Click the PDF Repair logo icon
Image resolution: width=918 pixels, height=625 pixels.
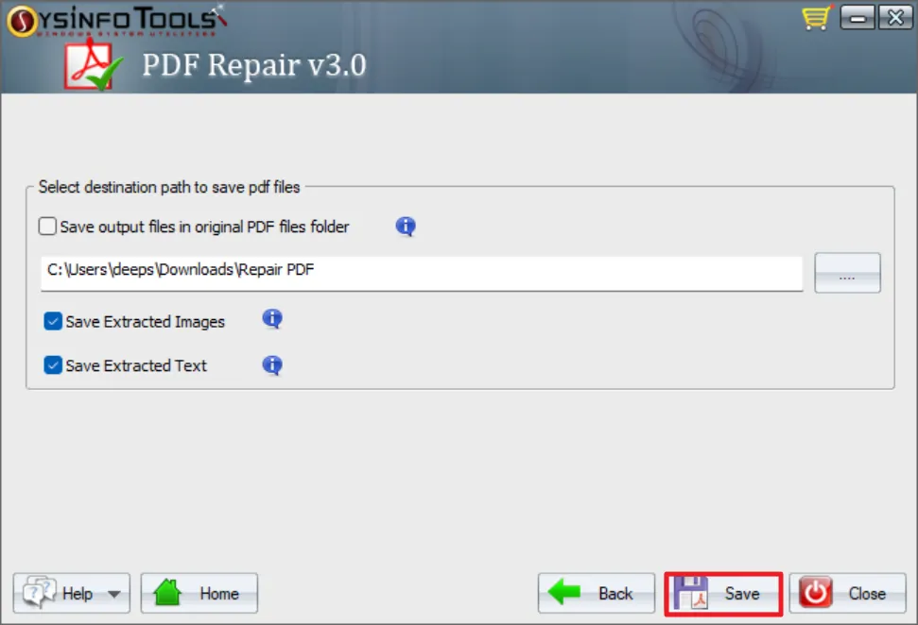coord(93,65)
